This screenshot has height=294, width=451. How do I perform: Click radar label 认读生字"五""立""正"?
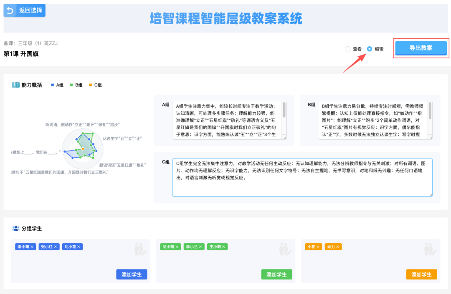122,138
